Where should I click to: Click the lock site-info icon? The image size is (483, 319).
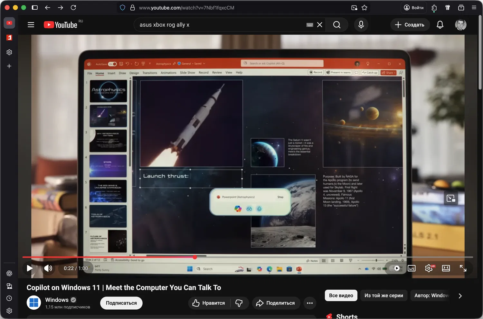coord(132,7)
